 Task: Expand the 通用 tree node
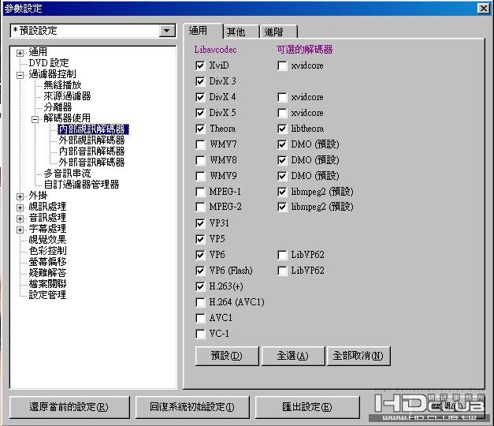coord(20,53)
